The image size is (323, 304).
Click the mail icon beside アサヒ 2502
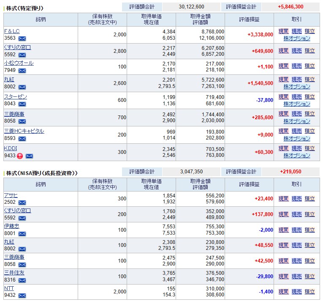tap(22, 203)
